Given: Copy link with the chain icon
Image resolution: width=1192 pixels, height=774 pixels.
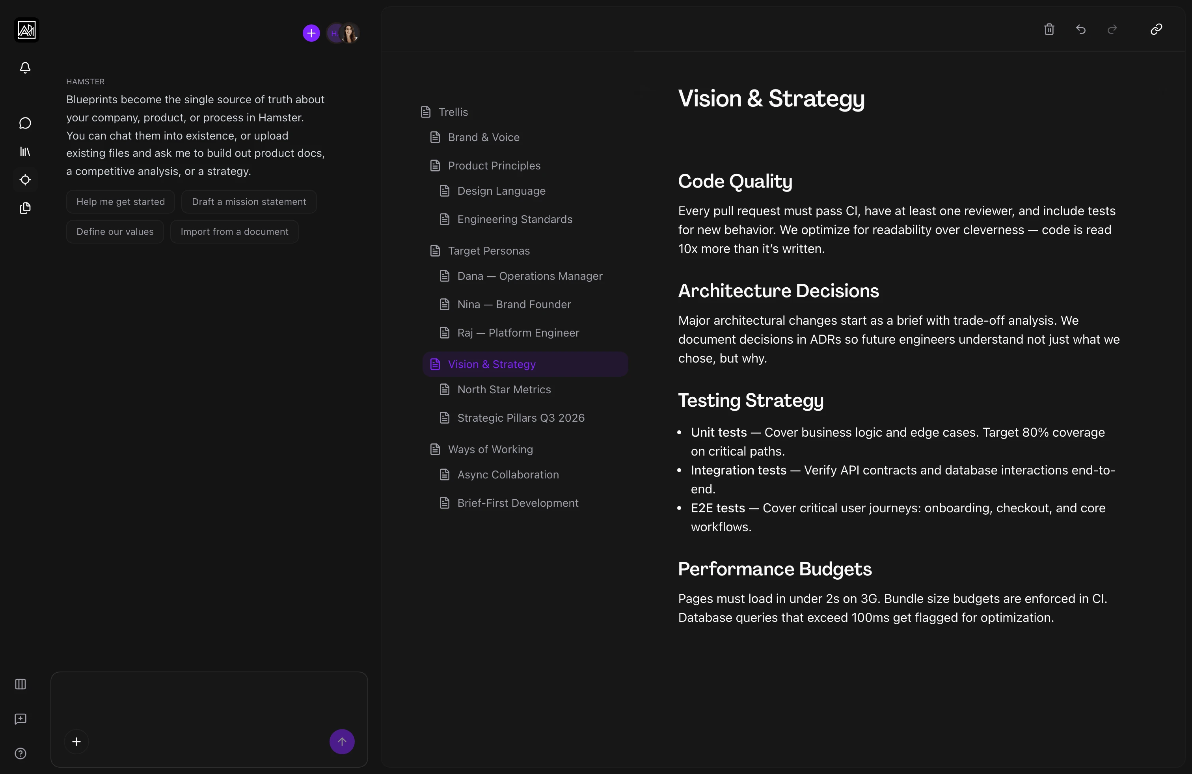Looking at the screenshot, I should [1156, 30].
